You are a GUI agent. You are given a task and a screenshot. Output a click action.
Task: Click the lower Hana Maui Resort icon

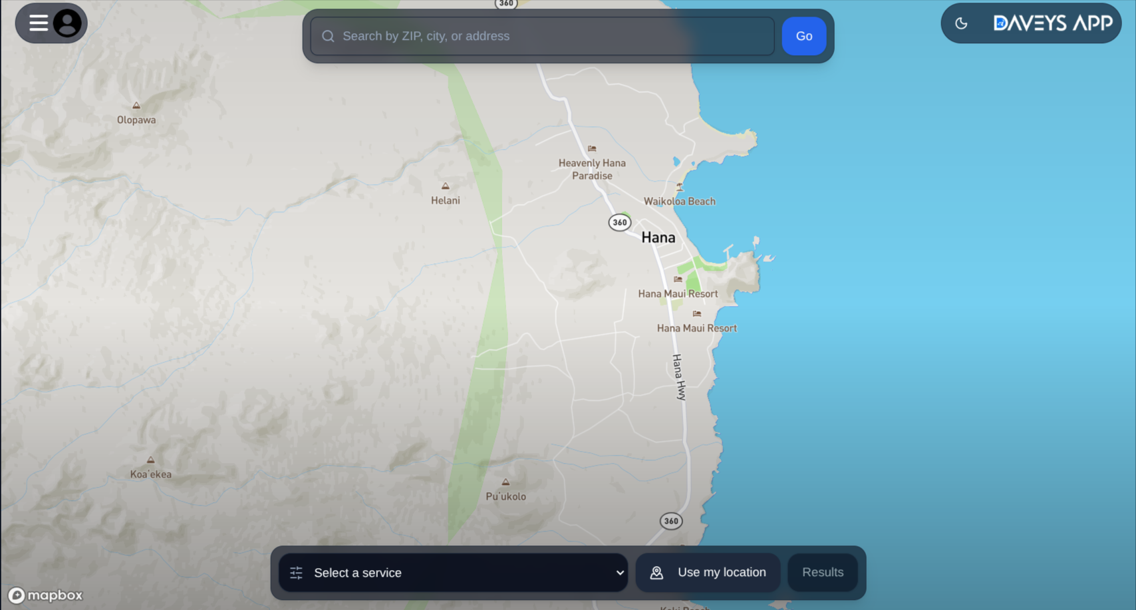[697, 313]
